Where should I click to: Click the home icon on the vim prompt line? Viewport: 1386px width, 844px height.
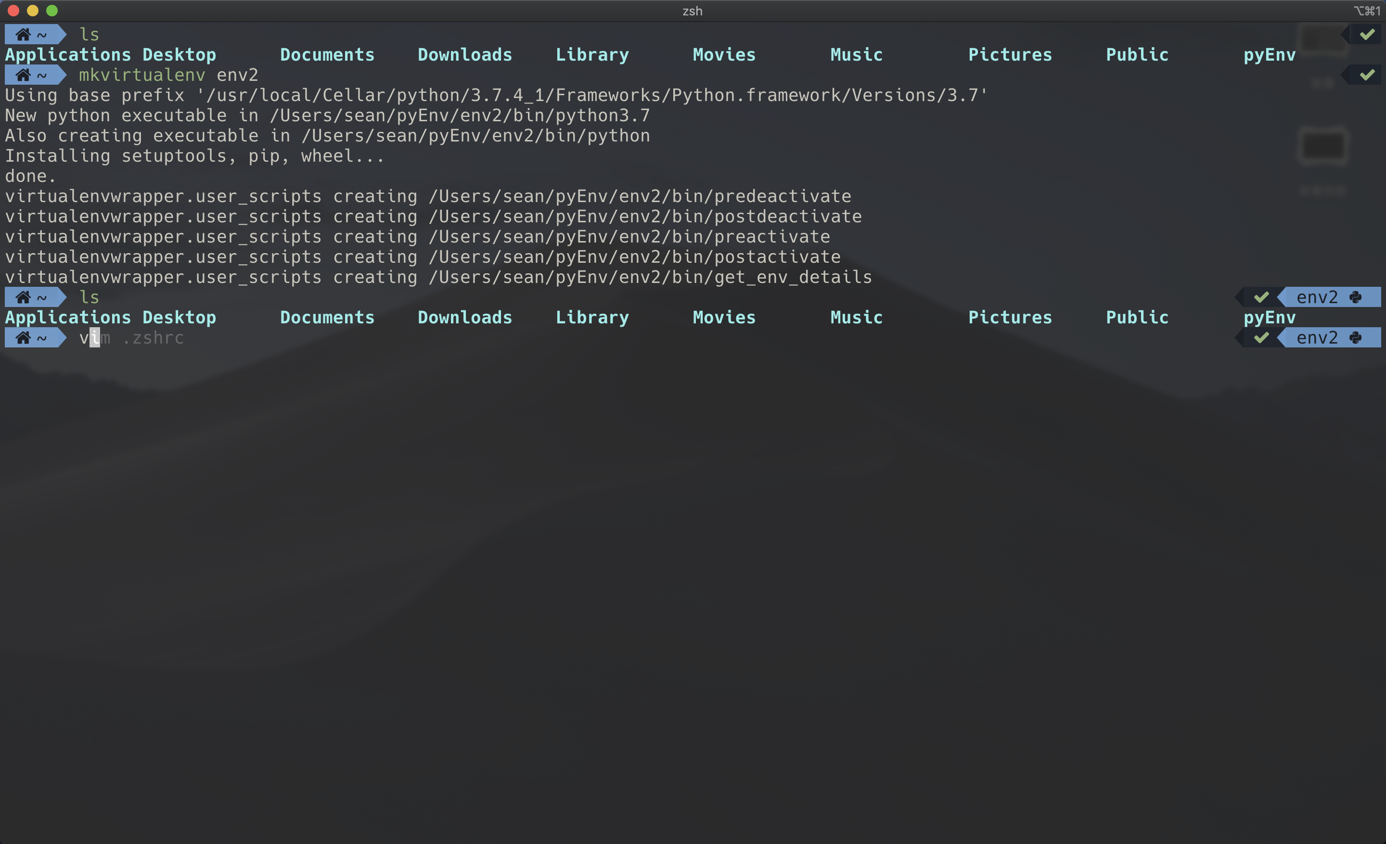(23, 337)
